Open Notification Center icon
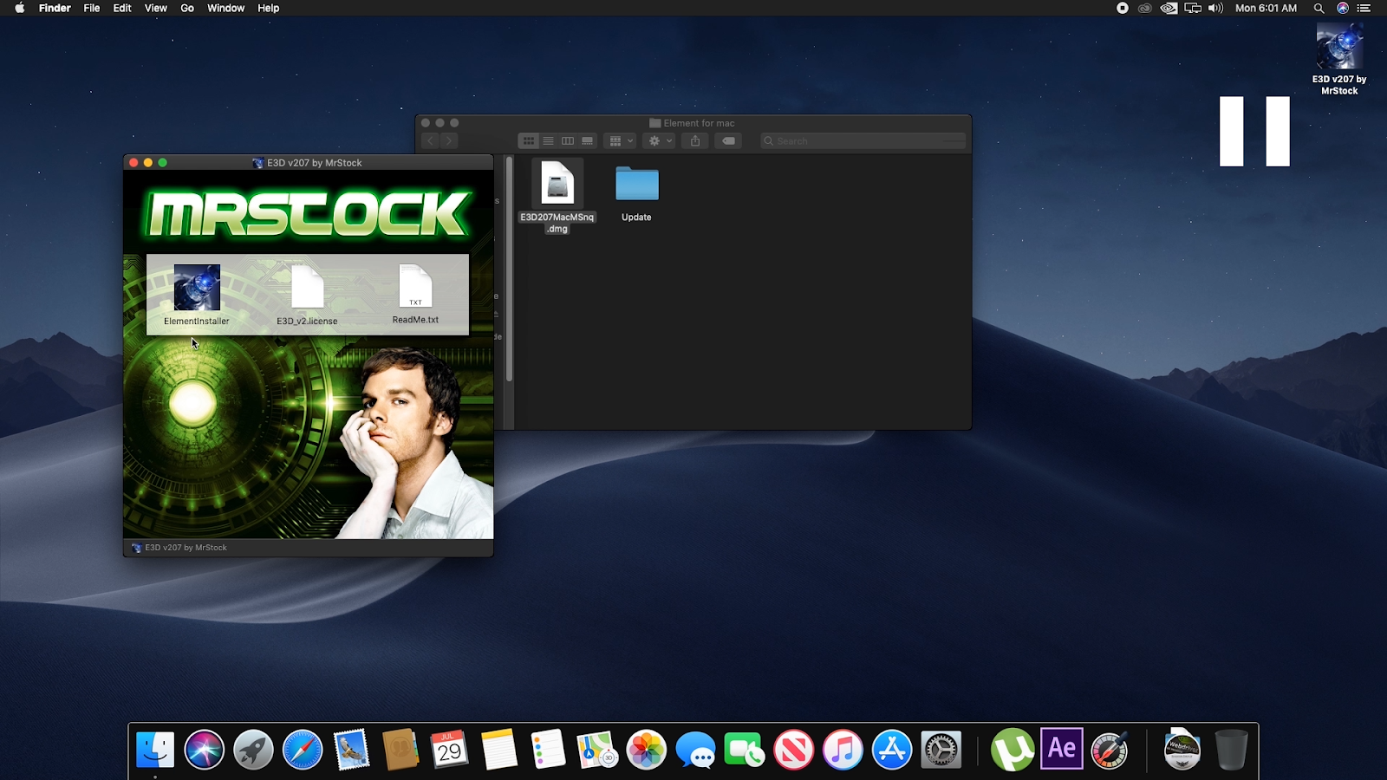1387x780 pixels. 1364,8
